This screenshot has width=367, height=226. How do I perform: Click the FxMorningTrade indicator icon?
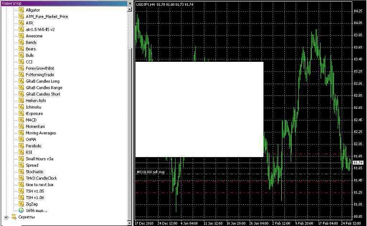pyautogui.click(x=21, y=75)
